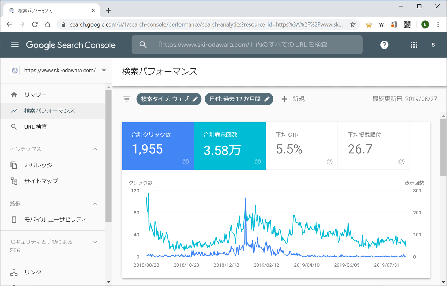Screen dimensions: 447x286
Task: Open help icon on 合計クリック数 card
Action: (x=186, y=162)
